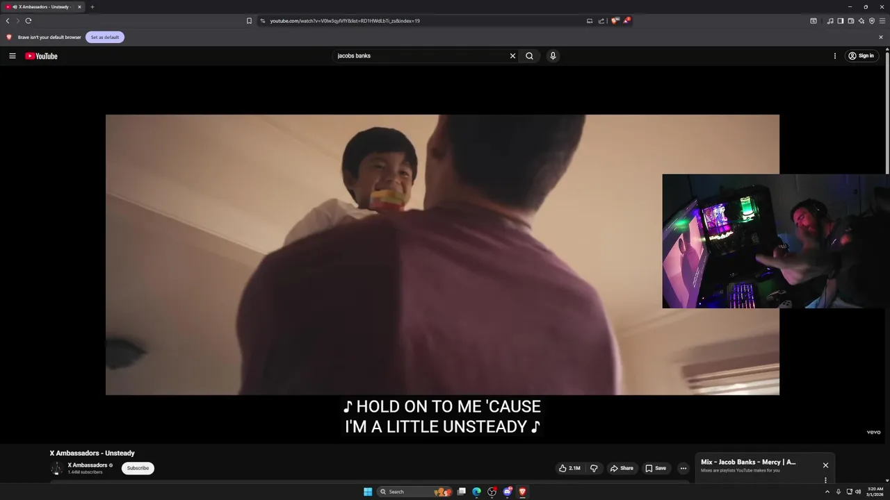890x500 pixels.
Task: Open the Brave playlist music icon
Action: (830, 21)
